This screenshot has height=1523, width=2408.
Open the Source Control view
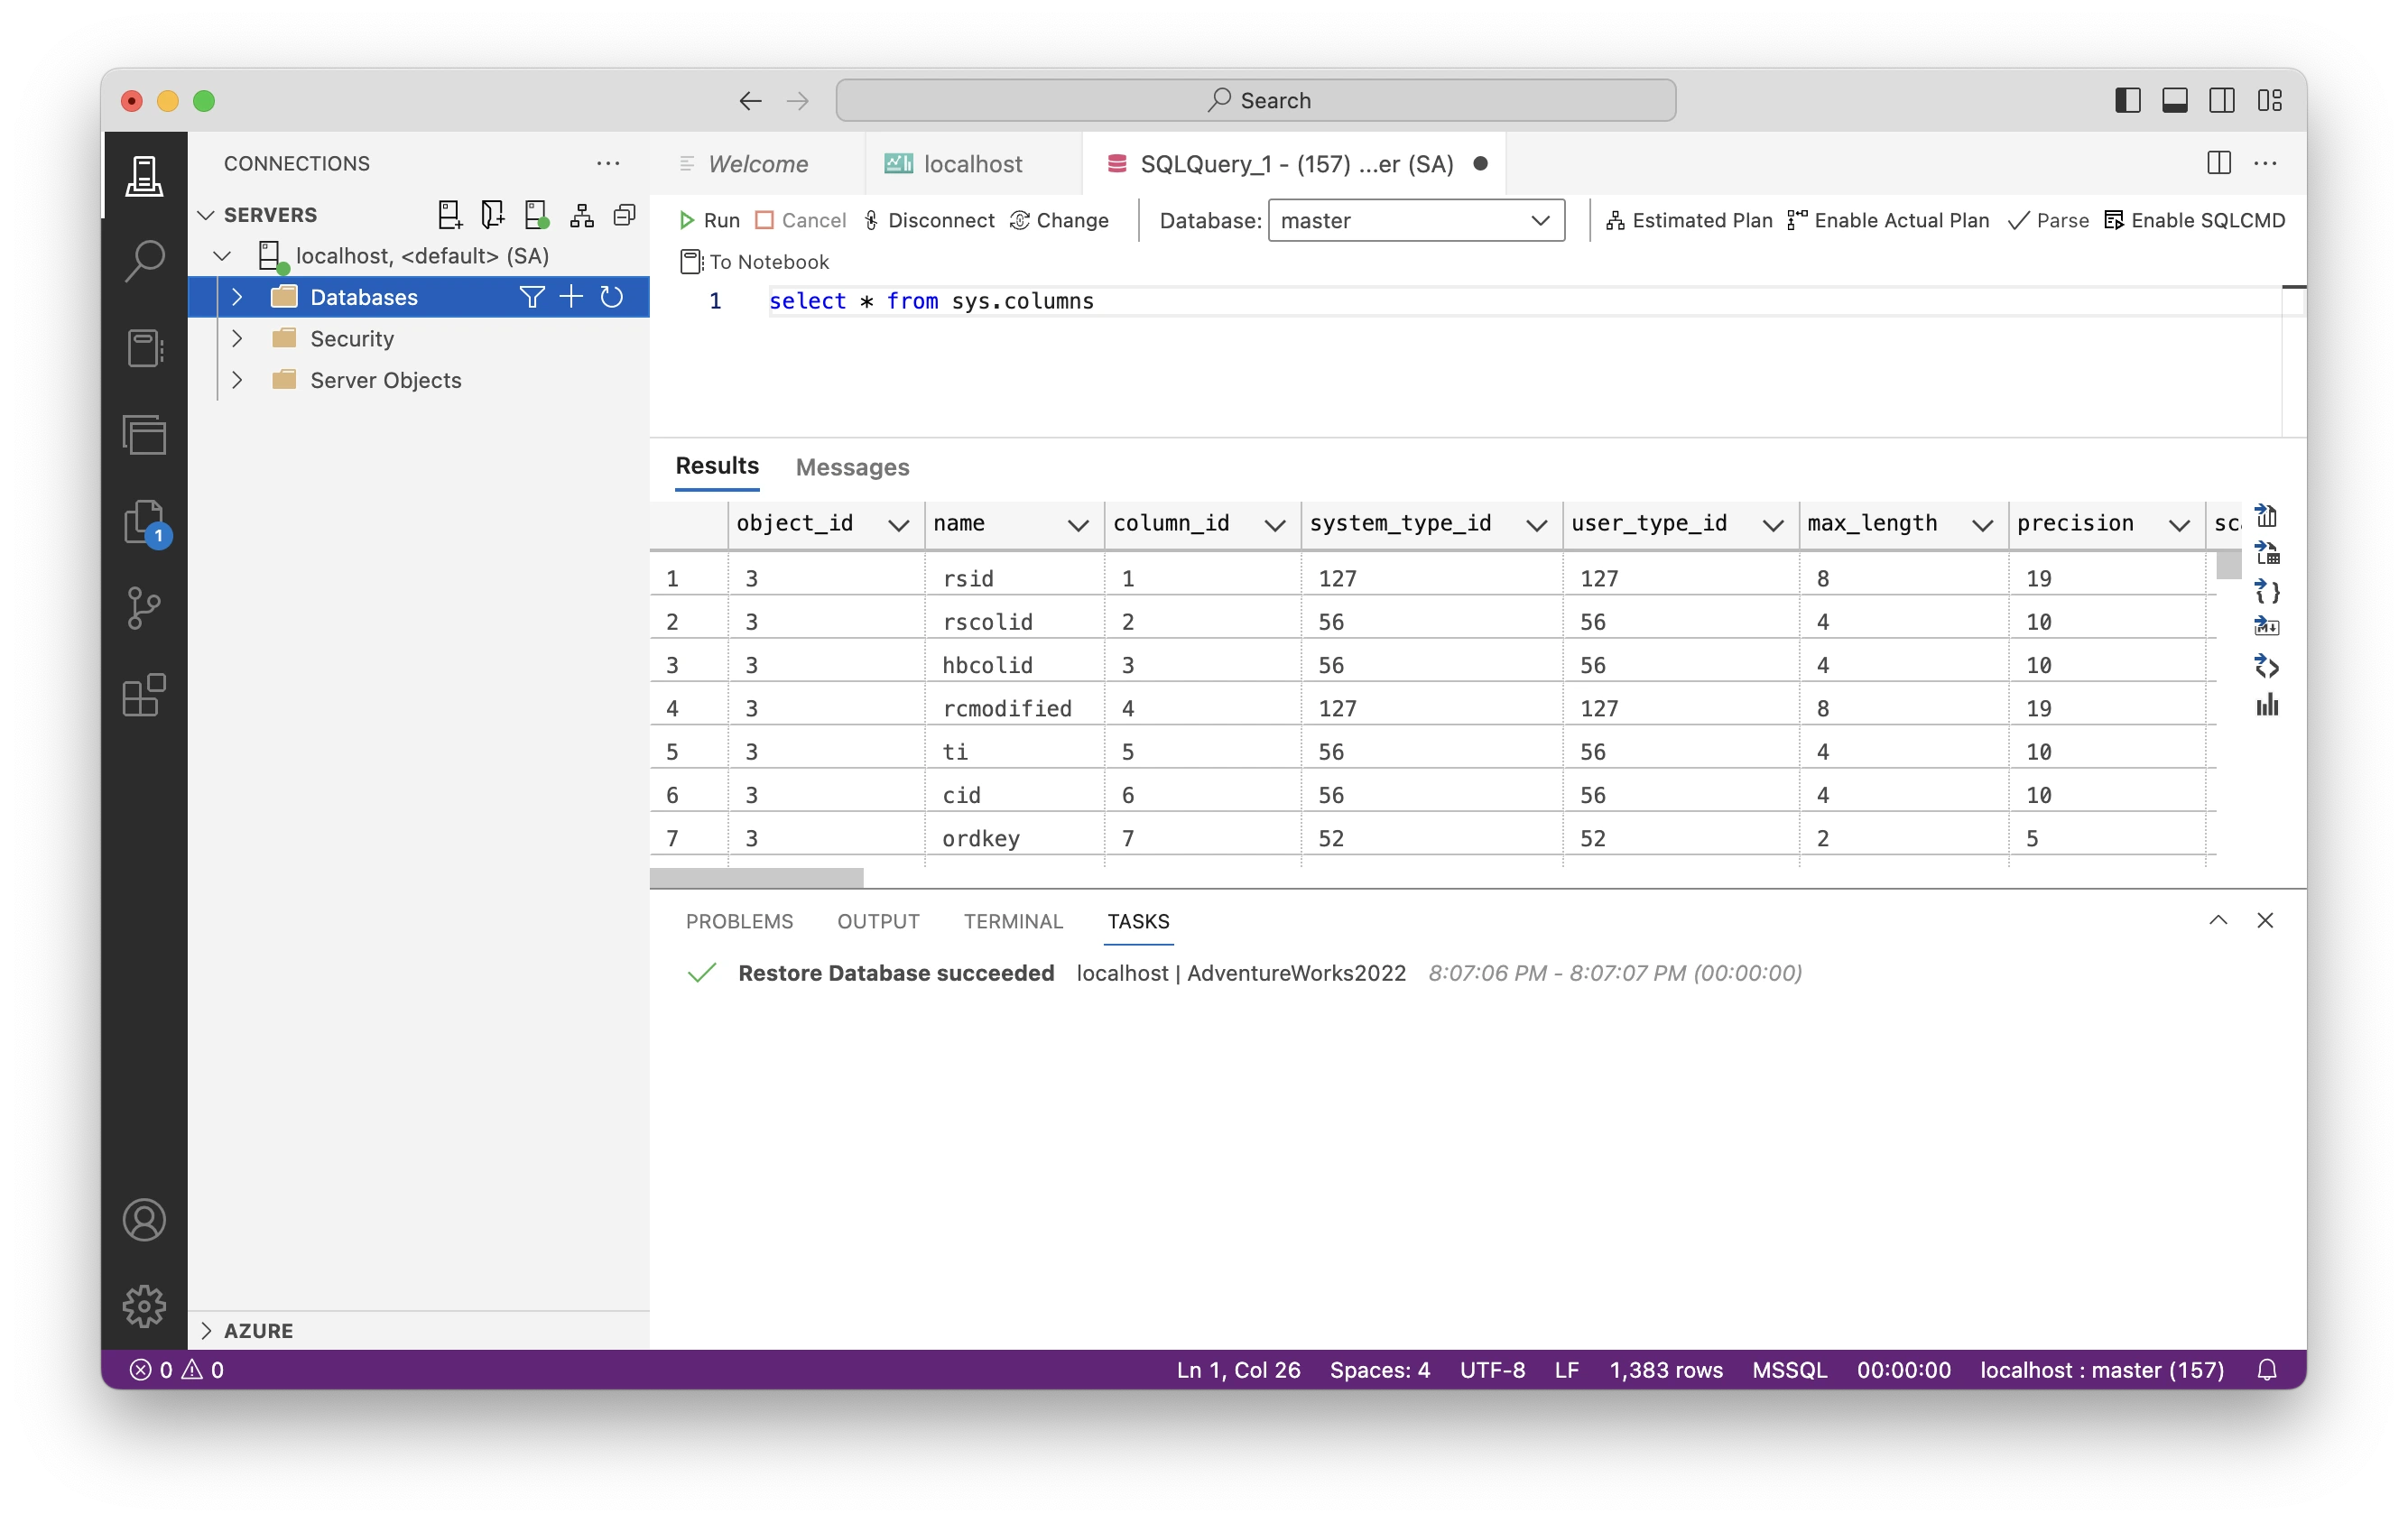coord(144,609)
